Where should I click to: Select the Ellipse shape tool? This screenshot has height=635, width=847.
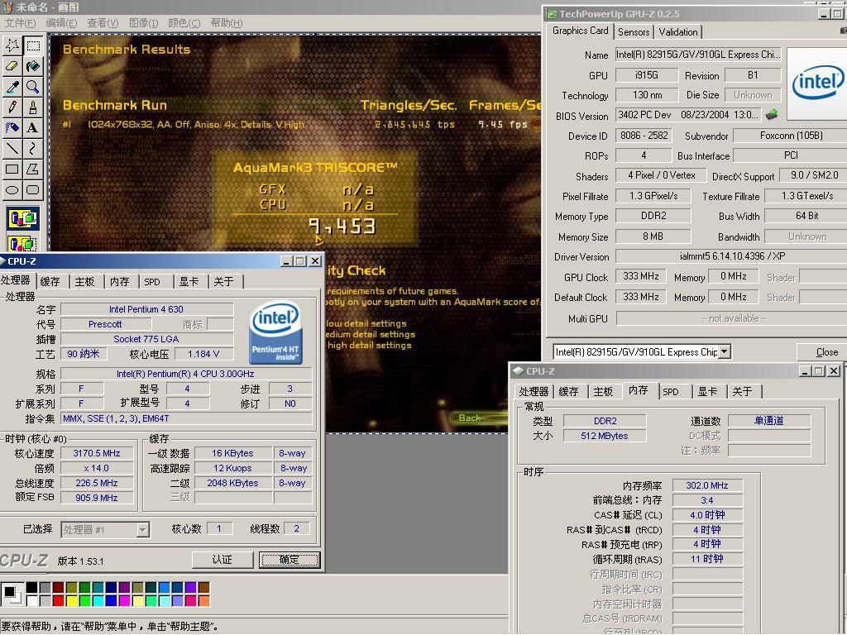pos(12,189)
